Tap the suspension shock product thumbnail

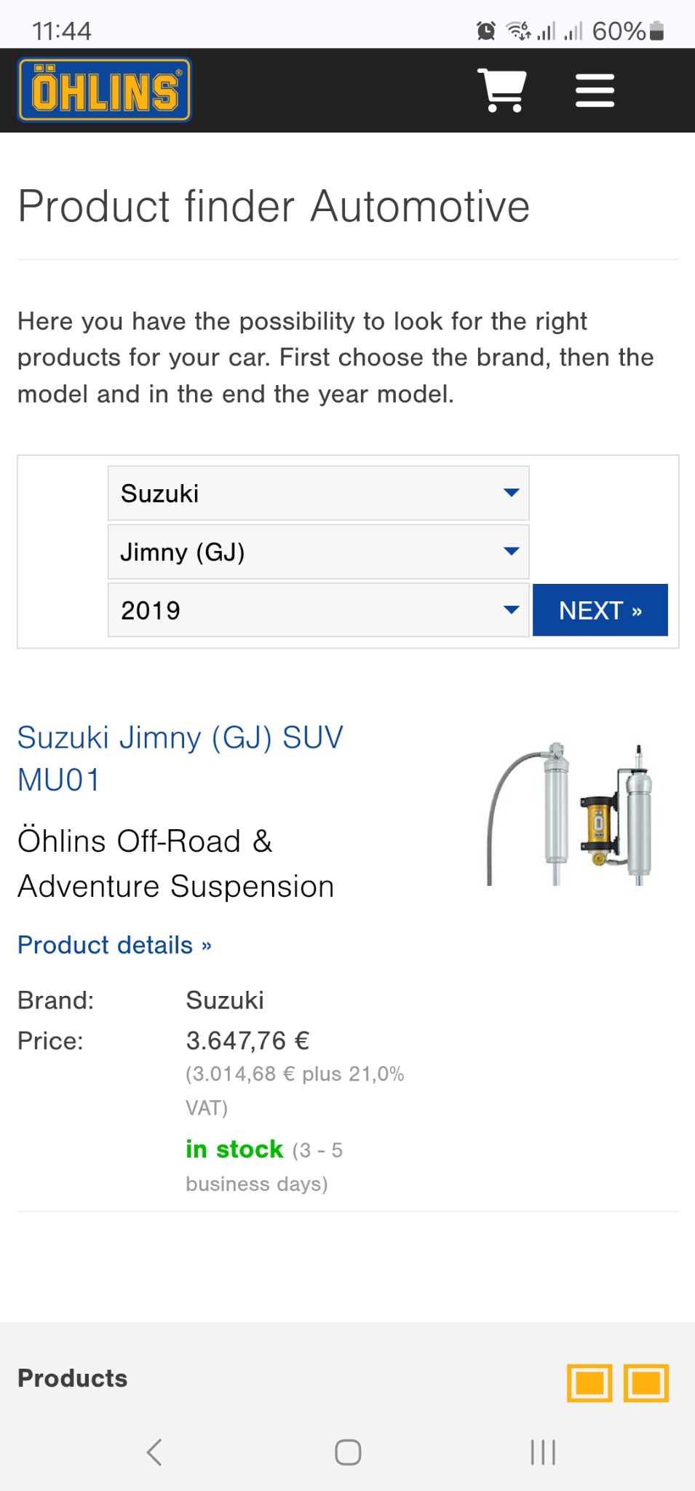[570, 814]
